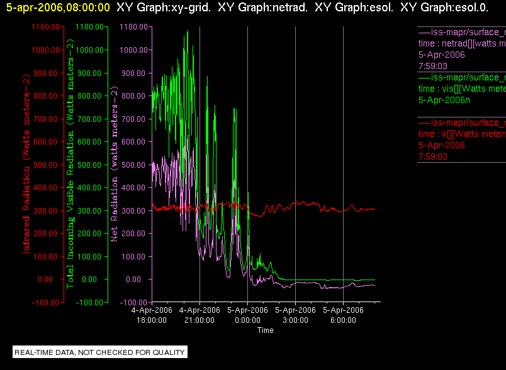Select the XY Graph:esol title label
Viewport: 506px width, 370px height.
(x=354, y=7)
